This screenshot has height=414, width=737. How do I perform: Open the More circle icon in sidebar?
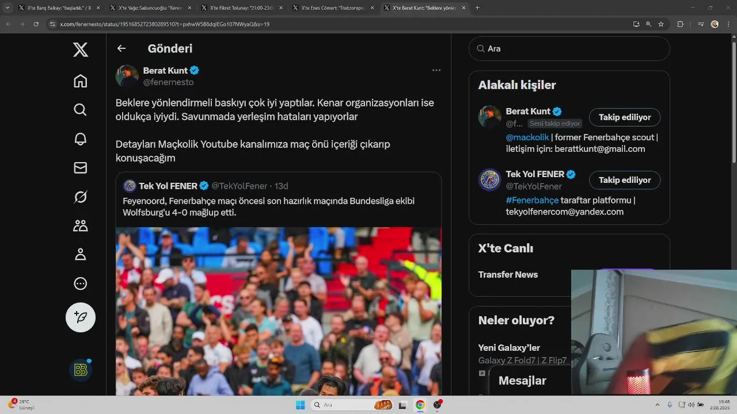[x=81, y=283]
